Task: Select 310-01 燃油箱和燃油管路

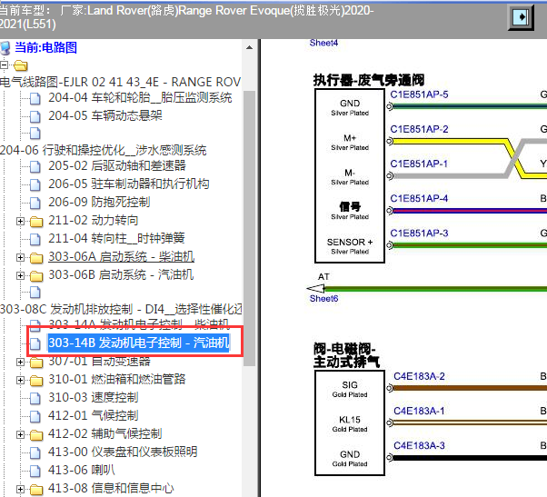Action: click(117, 380)
